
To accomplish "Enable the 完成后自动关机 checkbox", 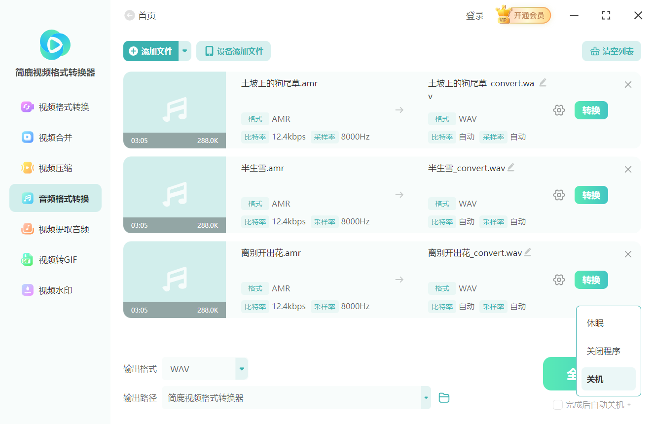I will pos(558,405).
